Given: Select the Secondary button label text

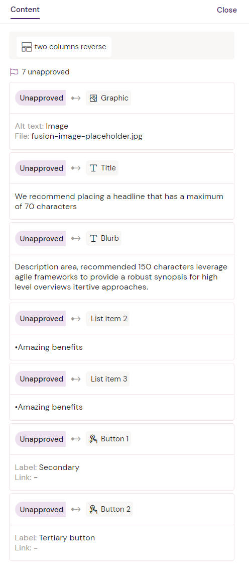Looking at the screenshot, I should click(59, 467).
